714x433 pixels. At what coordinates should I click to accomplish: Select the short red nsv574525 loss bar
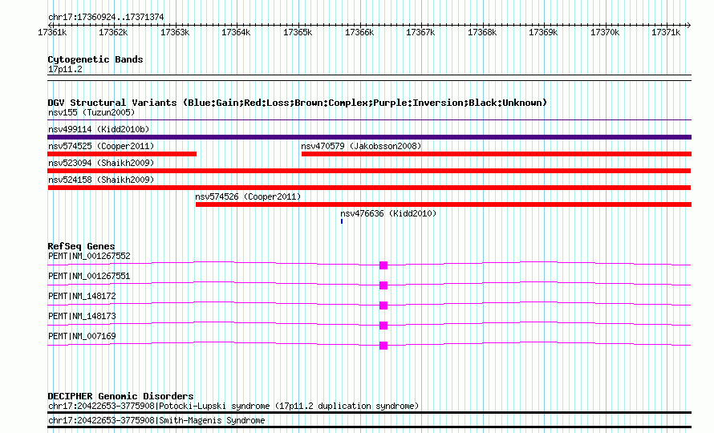[x=122, y=154]
